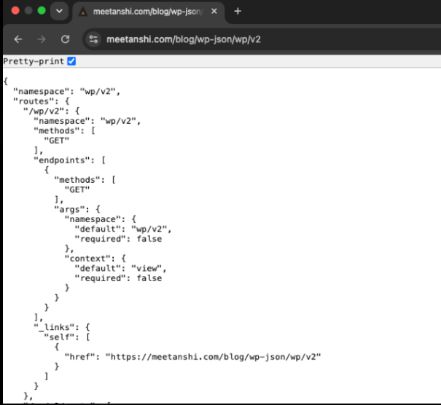Click the "_links" key text
This screenshot has width=441, height=405.
click(54, 327)
